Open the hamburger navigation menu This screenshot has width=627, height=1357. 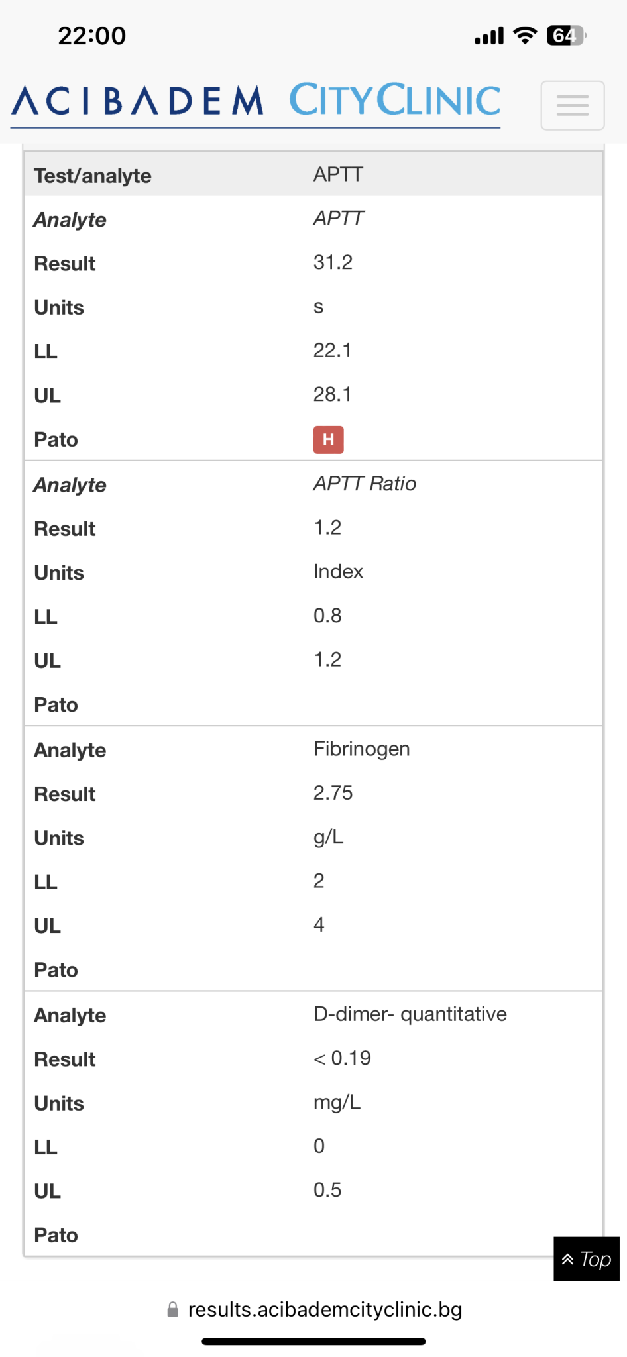click(573, 105)
